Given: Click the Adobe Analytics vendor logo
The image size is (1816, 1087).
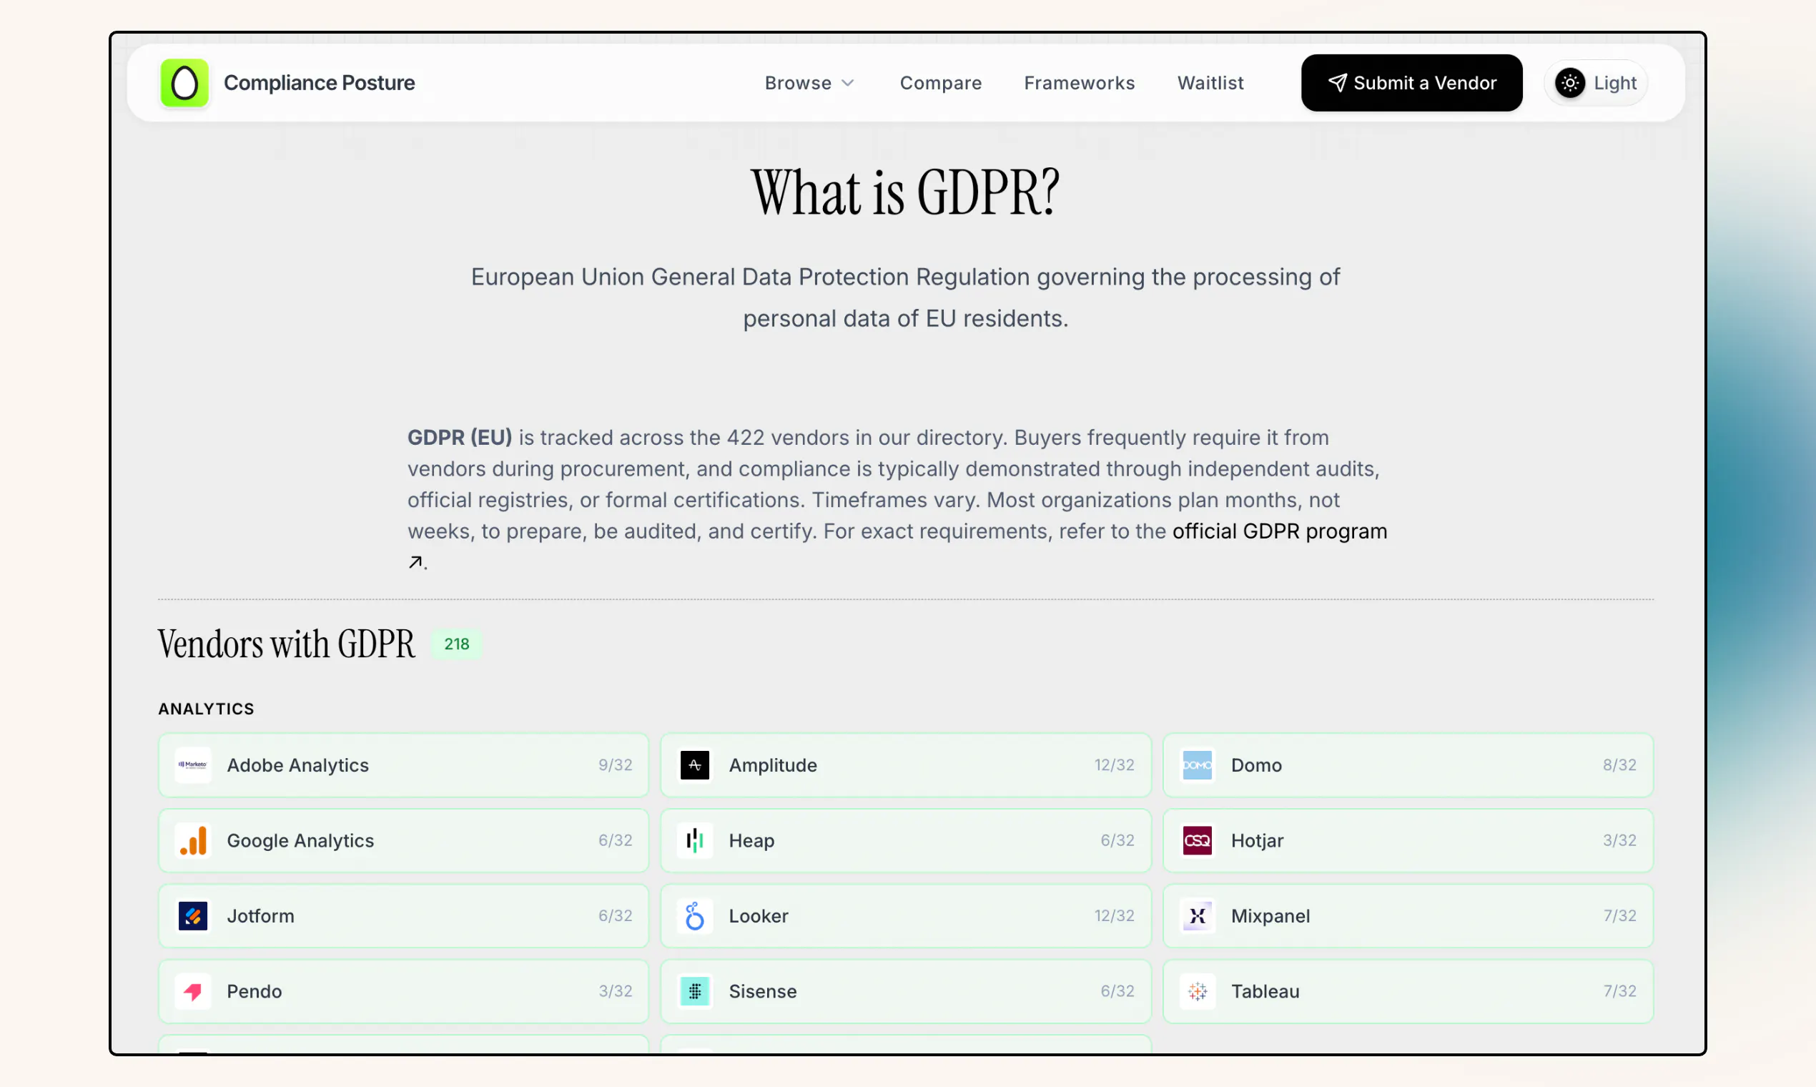Looking at the screenshot, I should tap(193, 764).
